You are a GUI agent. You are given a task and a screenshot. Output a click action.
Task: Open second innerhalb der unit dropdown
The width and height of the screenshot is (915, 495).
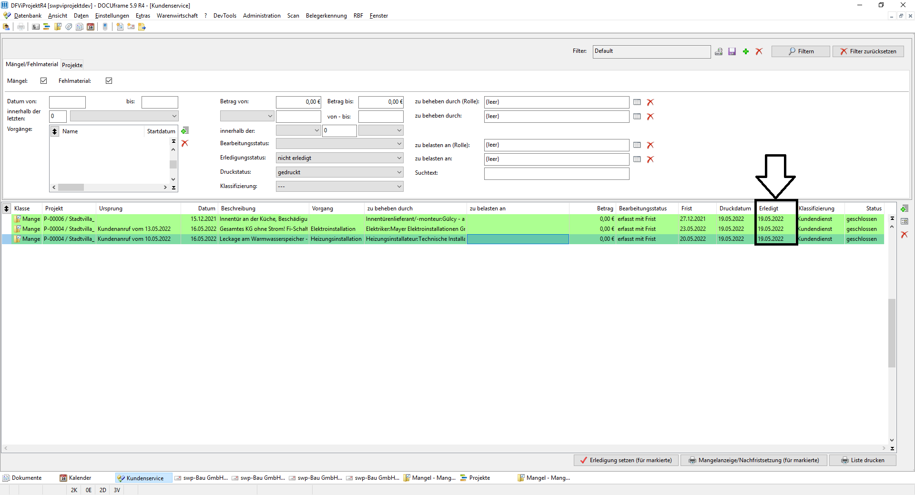coord(381,130)
